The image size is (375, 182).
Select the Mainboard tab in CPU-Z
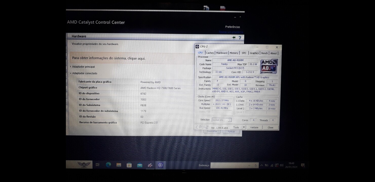(222, 53)
